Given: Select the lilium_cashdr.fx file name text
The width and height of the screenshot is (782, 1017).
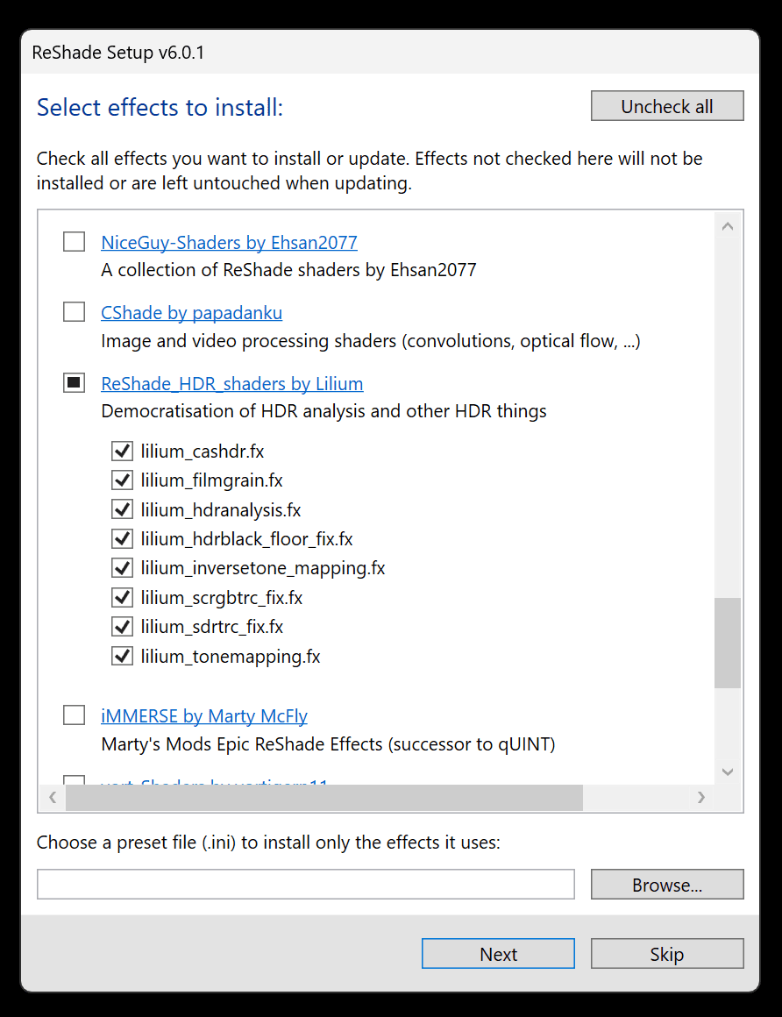Looking at the screenshot, I should (203, 452).
